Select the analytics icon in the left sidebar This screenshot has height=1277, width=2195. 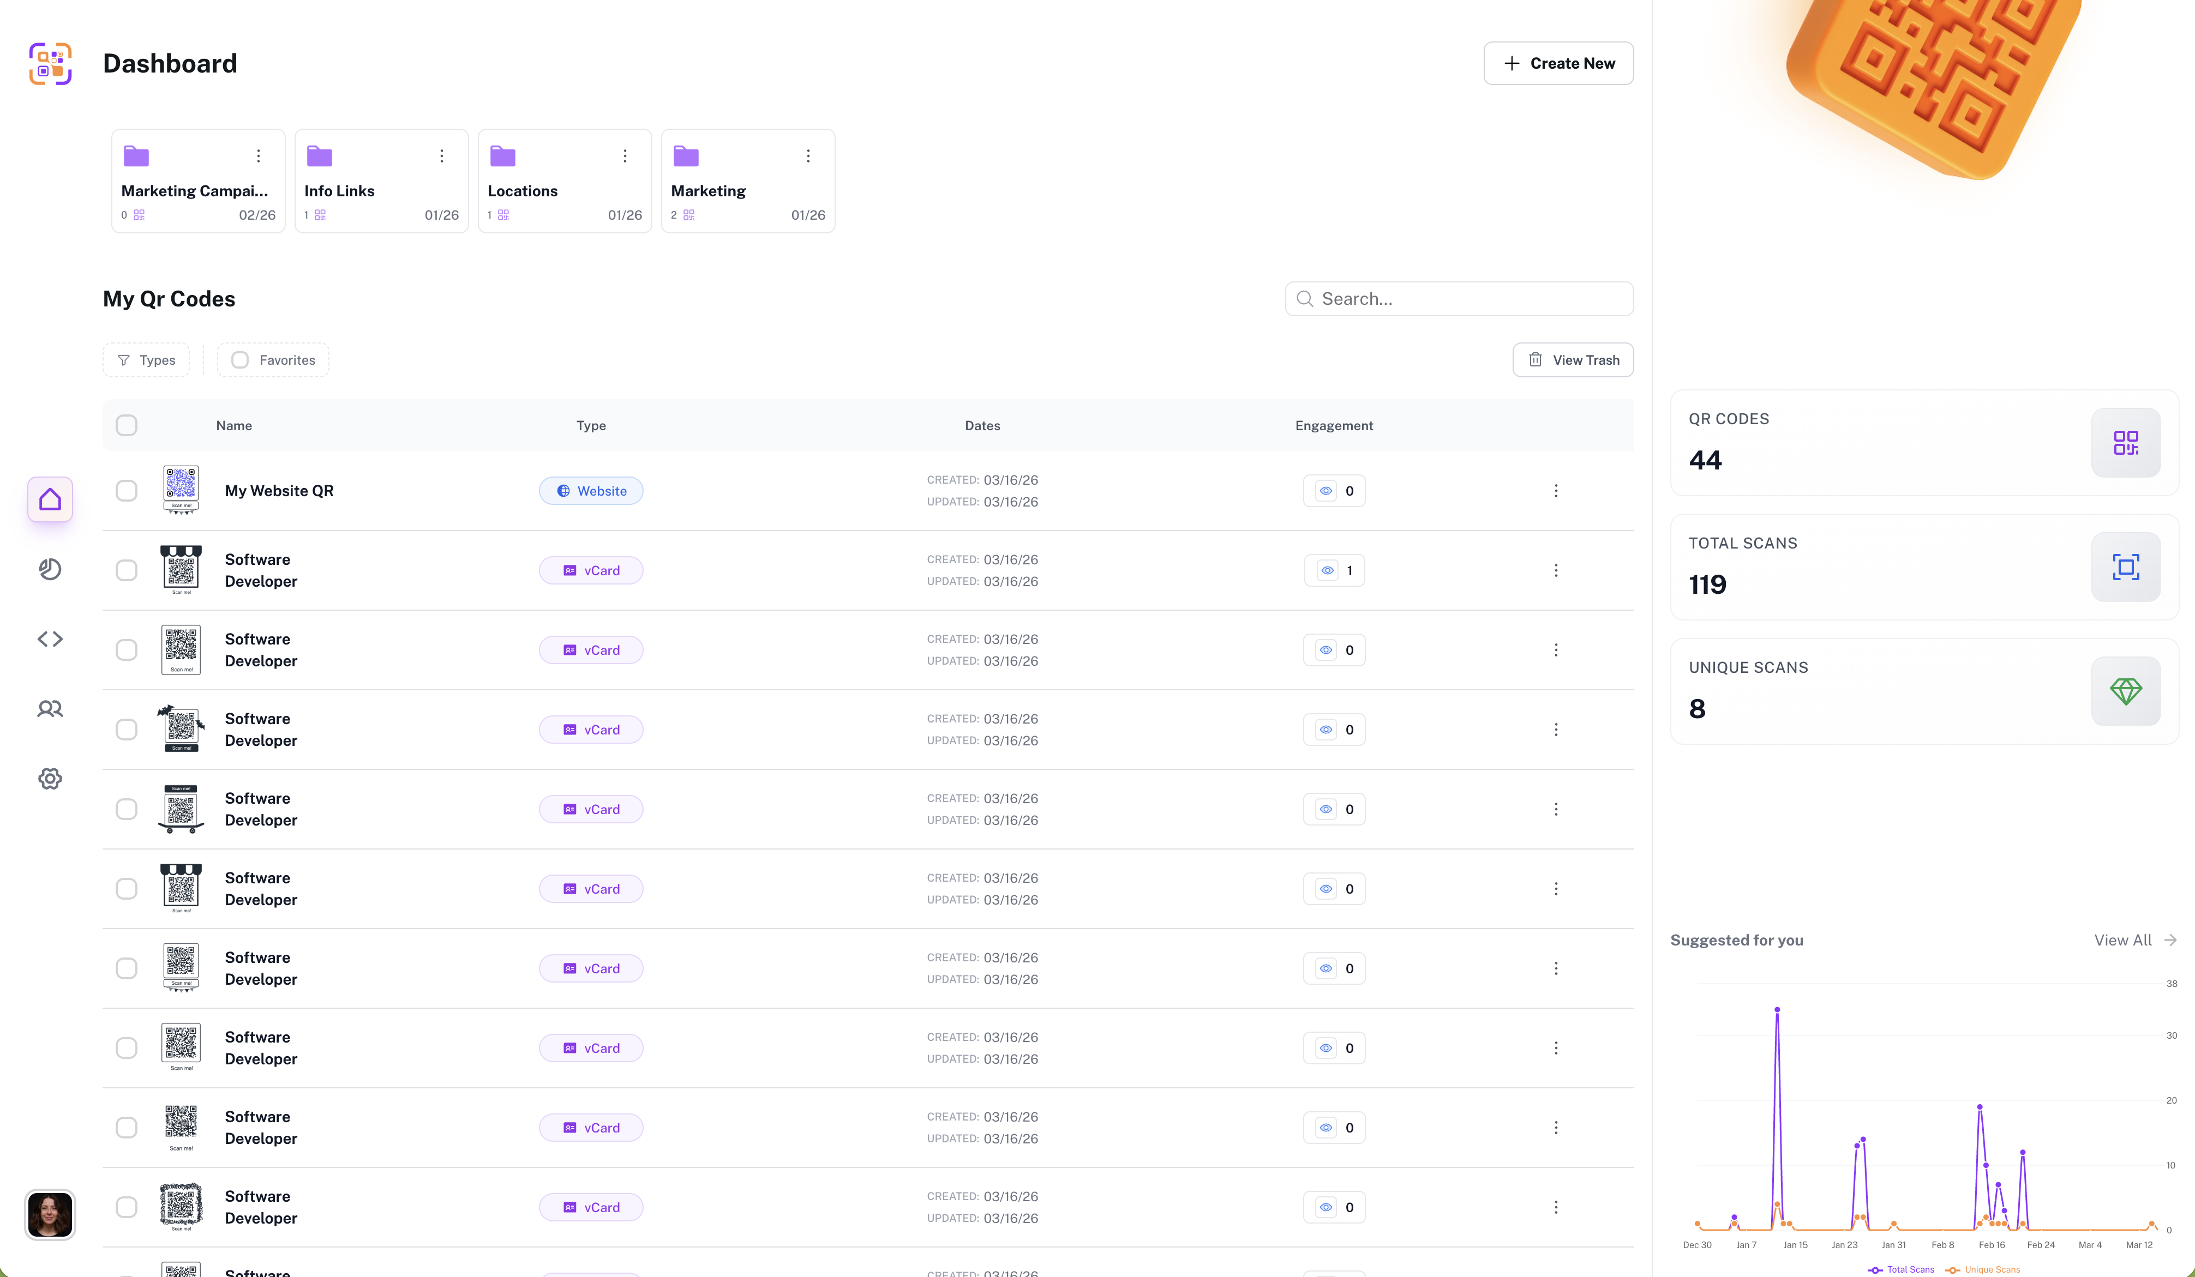coord(50,569)
